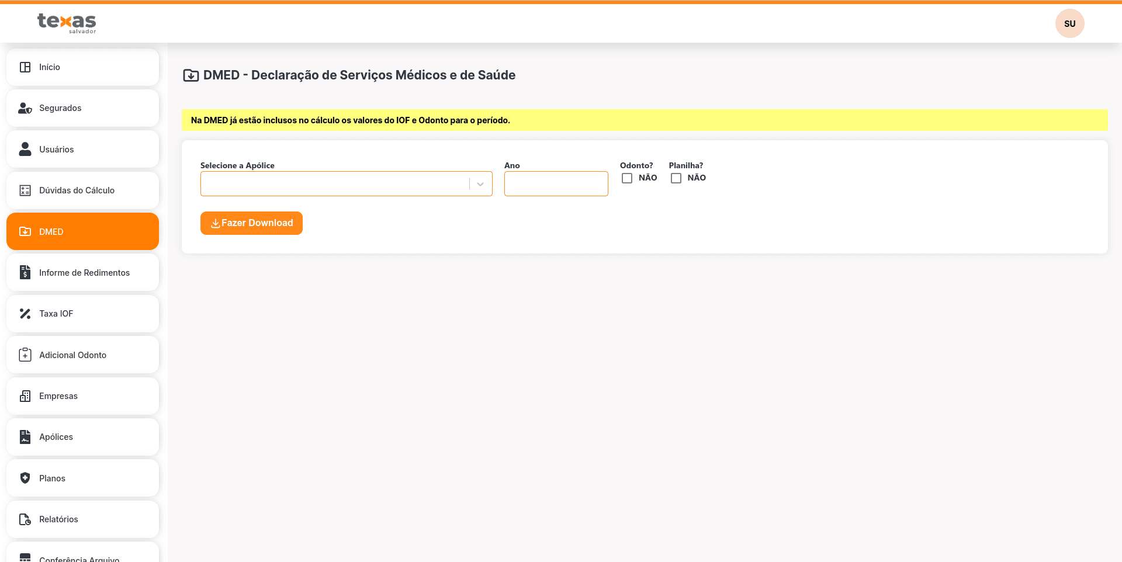
Task: Expand the Selecione a Apólice dropdown arrow
Action: [x=480, y=184]
